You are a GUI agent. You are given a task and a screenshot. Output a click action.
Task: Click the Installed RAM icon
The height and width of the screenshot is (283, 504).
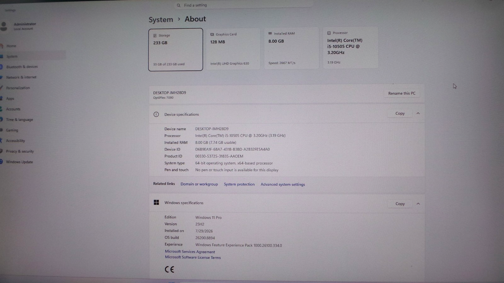(x=270, y=33)
